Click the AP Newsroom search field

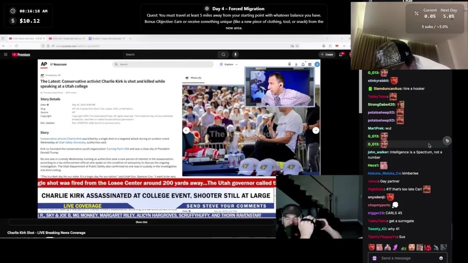point(163,64)
